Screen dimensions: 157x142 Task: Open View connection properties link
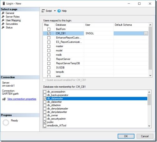click(22, 99)
